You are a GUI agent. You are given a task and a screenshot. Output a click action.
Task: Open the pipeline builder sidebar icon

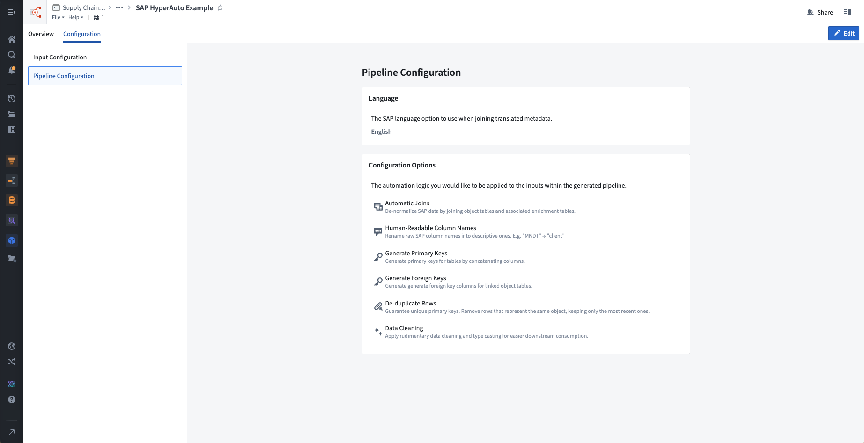click(x=12, y=181)
